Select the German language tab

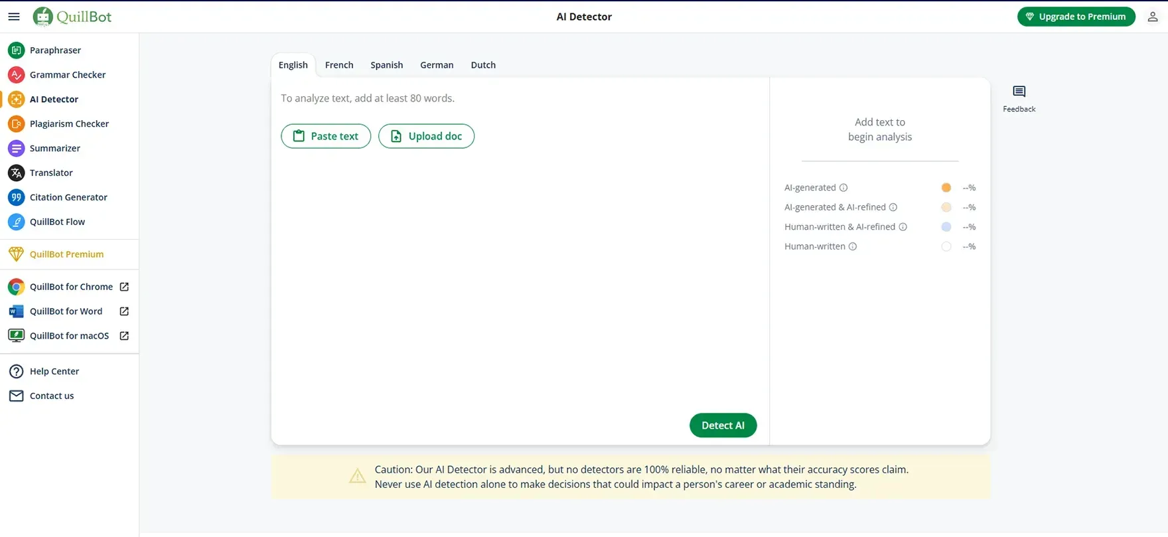point(436,65)
